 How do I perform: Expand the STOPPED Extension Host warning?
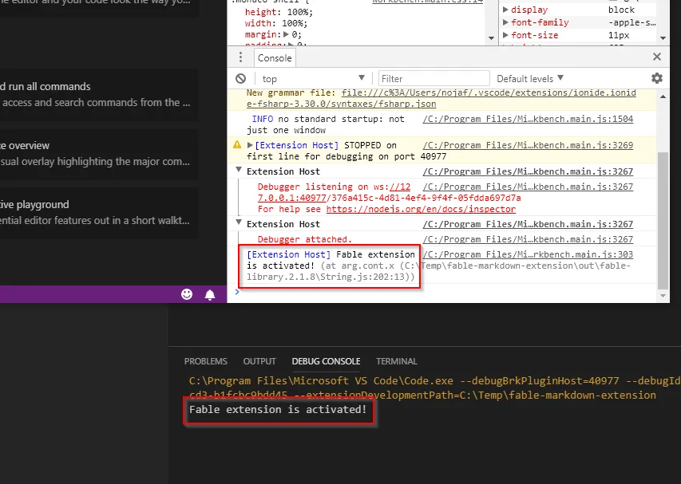coord(250,145)
